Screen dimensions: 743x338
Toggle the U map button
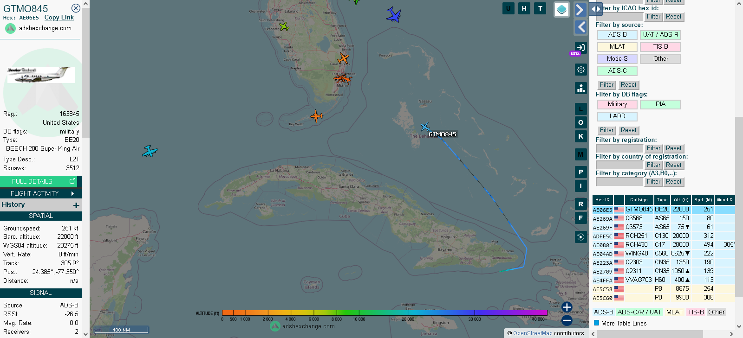point(508,8)
